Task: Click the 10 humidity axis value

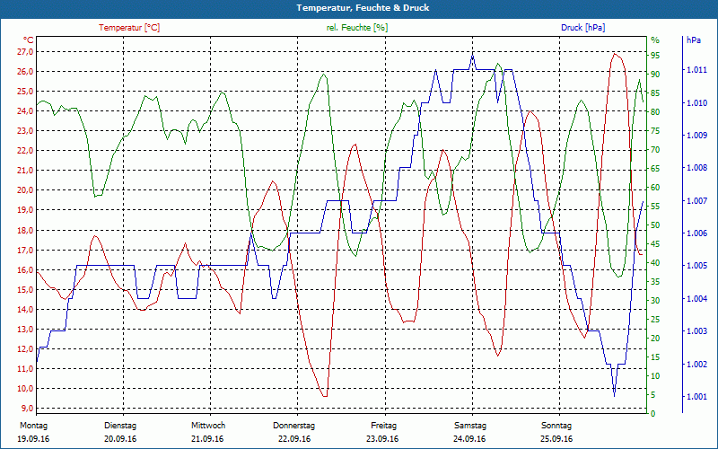Action: tap(655, 375)
